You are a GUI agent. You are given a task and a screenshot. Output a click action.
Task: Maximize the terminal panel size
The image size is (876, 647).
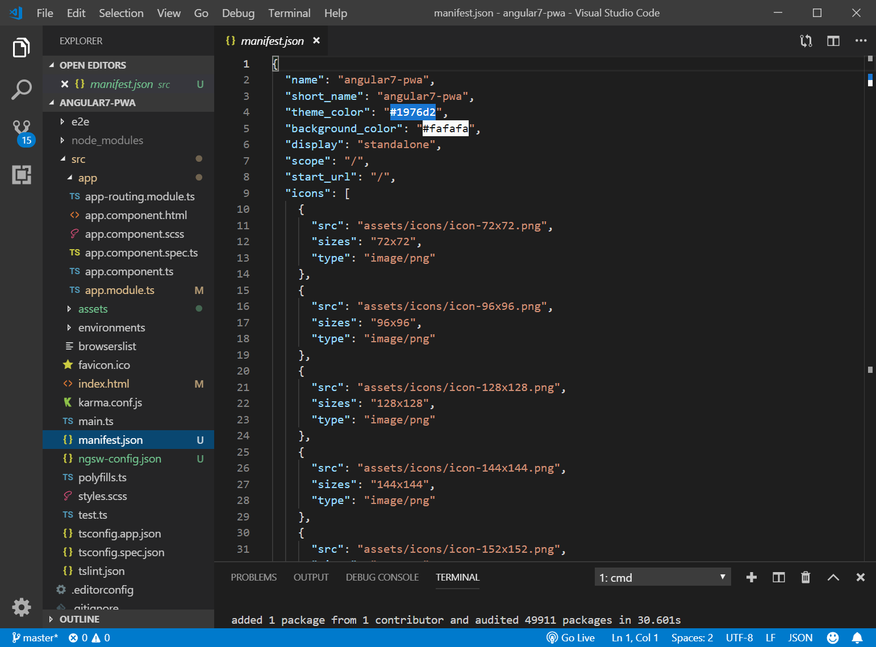pyautogui.click(x=833, y=577)
